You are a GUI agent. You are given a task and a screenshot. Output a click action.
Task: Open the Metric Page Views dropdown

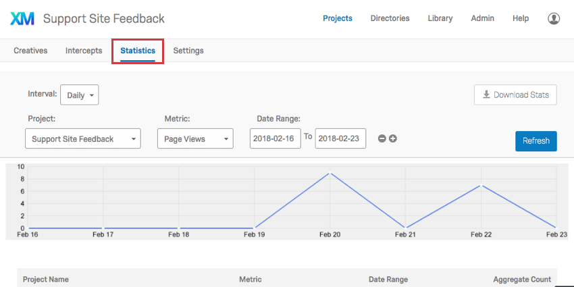tap(195, 139)
